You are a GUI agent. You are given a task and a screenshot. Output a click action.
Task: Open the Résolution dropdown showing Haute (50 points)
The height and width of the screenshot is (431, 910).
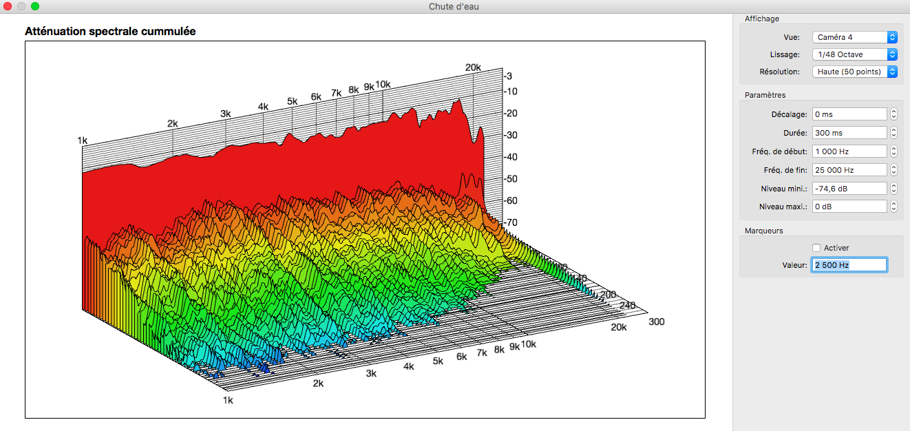854,72
